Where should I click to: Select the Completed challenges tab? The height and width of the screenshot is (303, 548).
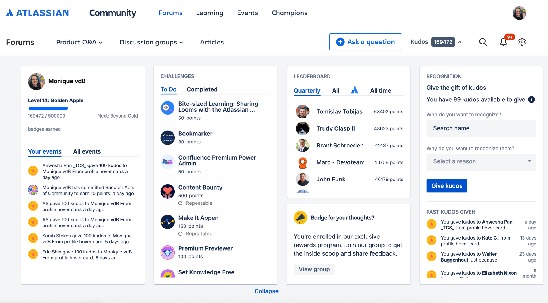tap(202, 89)
